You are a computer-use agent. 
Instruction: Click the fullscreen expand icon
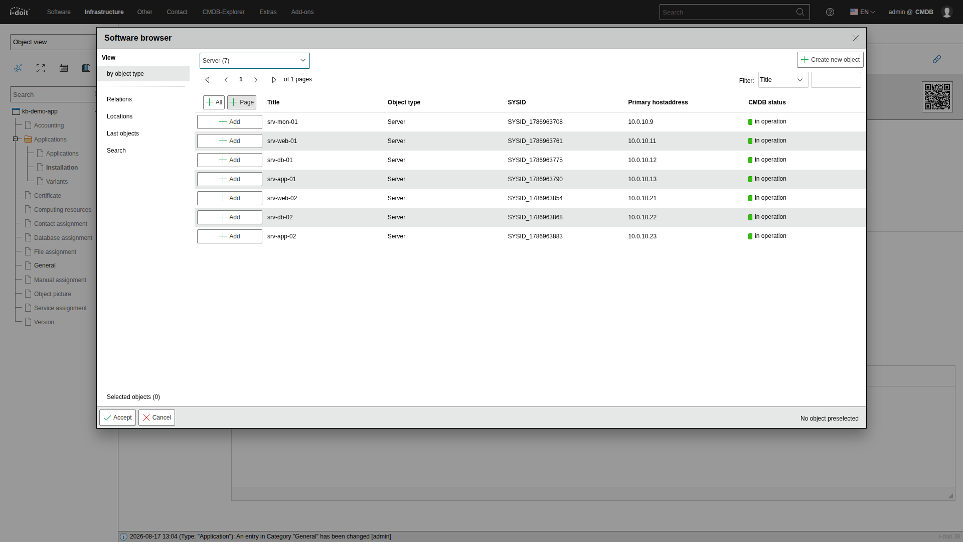41,68
